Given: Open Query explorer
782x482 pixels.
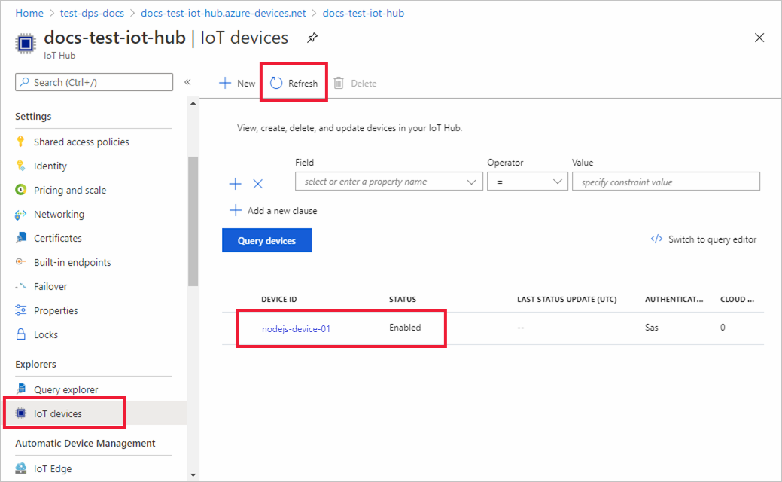Looking at the screenshot, I should pyautogui.click(x=66, y=389).
